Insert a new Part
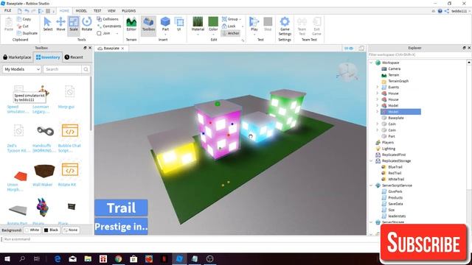This screenshot has height=265, width=472. 165,24
